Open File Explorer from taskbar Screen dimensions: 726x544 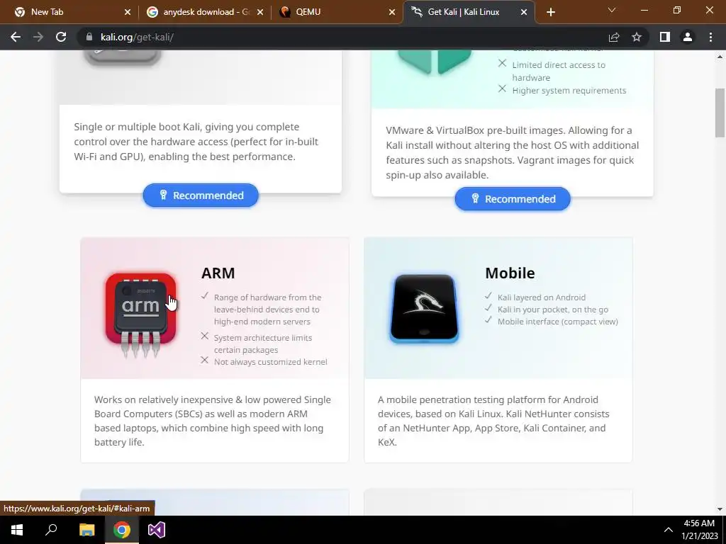point(86,530)
